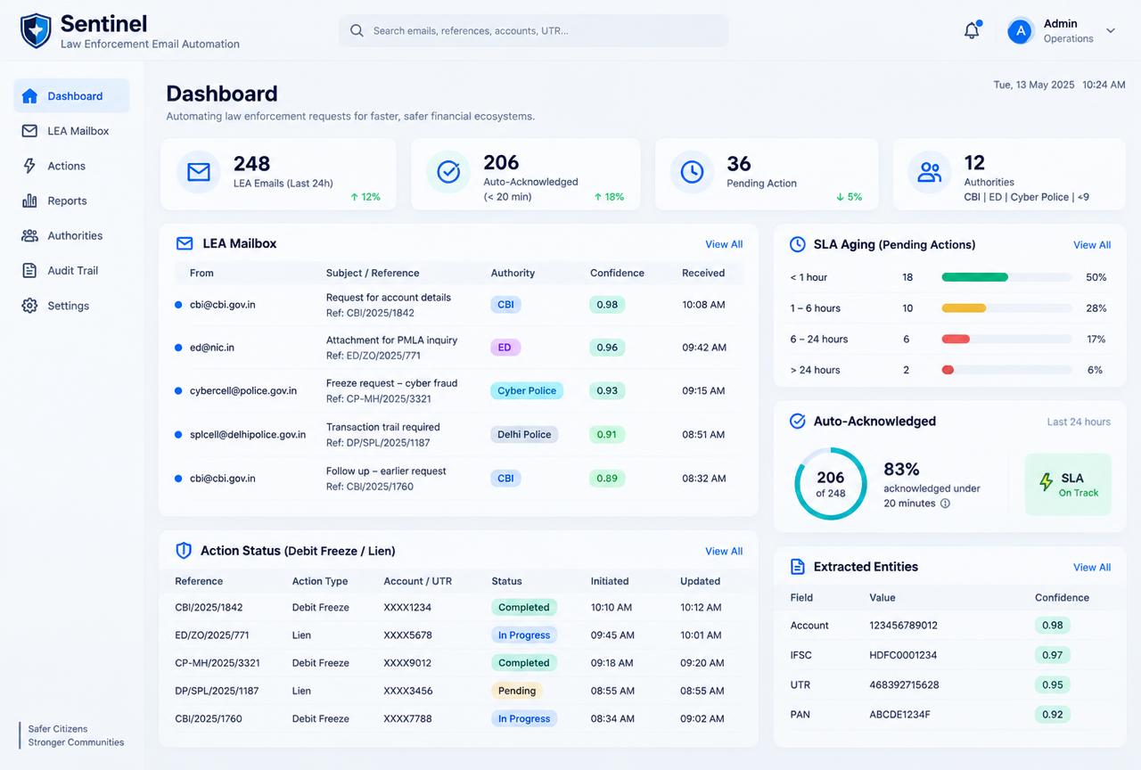Click Pending status for DP/SPL/2025/1187
Screen dimensions: 1141x770
coord(517,691)
